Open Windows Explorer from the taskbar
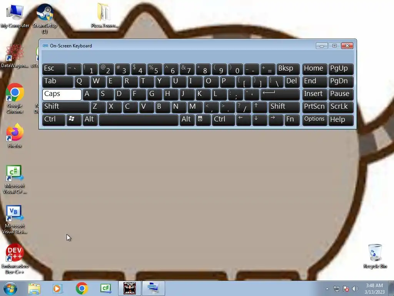This screenshot has width=394, height=296. (x=34, y=288)
